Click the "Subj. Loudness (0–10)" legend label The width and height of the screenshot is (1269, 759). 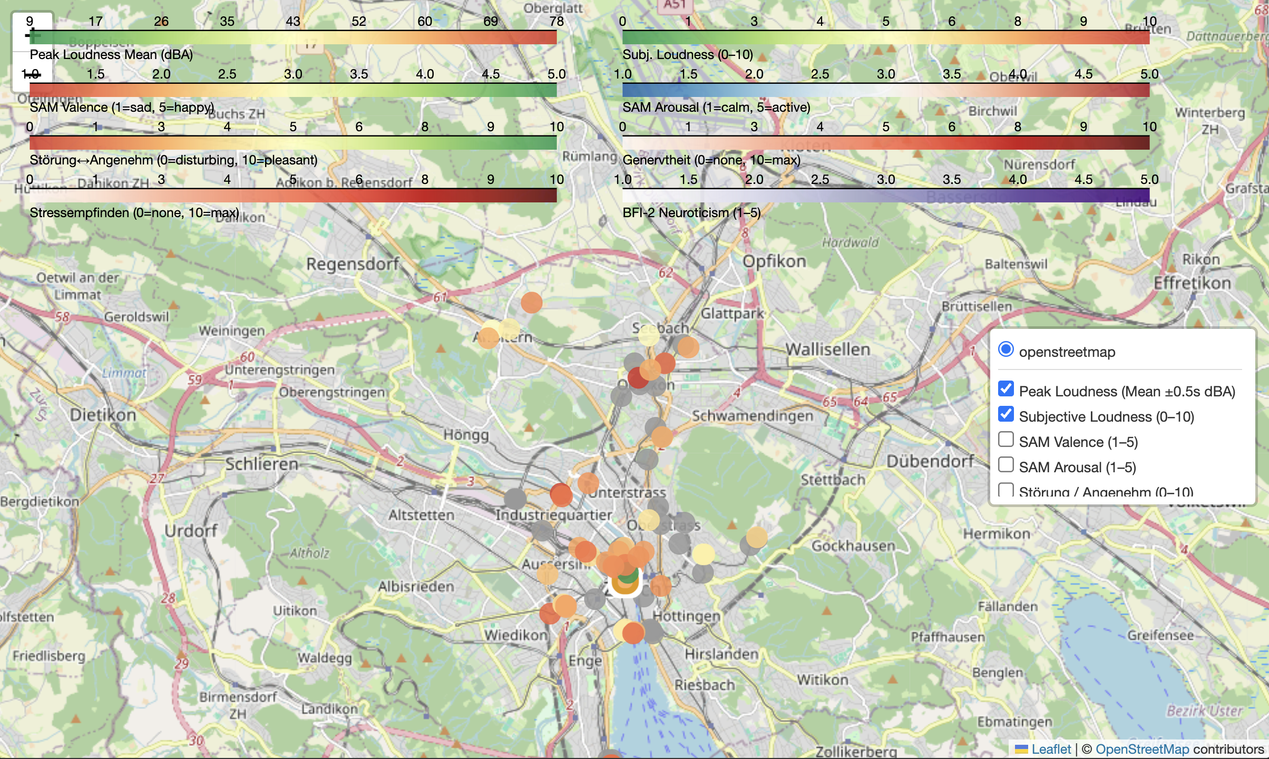pyautogui.click(x=687, y=54)
